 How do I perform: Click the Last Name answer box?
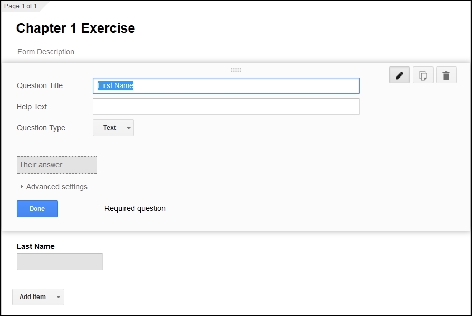coord(60,262)
